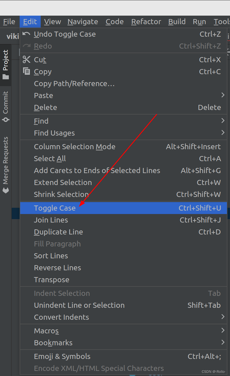Open the Project tool window tab
The height and width of the screenshot is (376, 230).
pyautogui.click(x=5, y=59)
